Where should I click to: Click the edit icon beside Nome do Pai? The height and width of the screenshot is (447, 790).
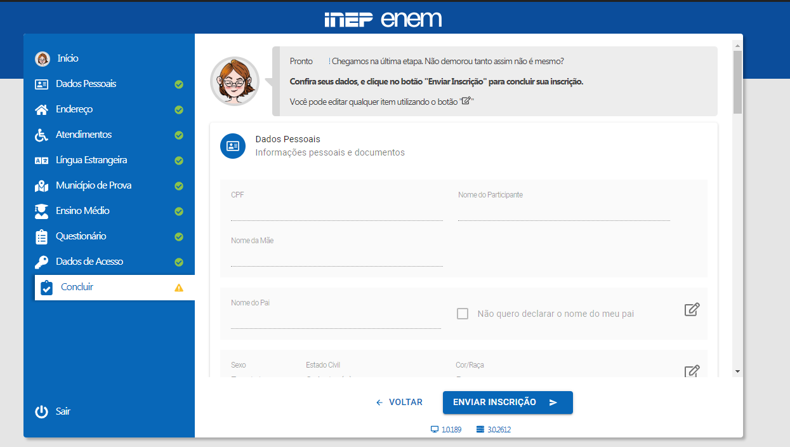point(692,310)
